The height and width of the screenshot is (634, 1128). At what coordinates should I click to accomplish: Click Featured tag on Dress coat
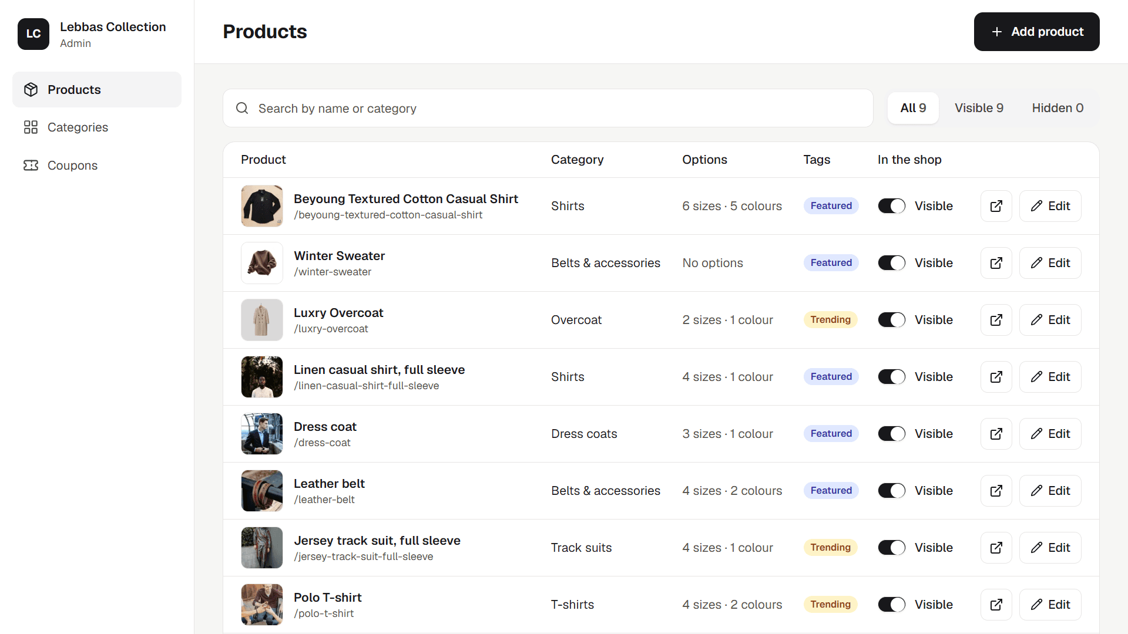831,434
